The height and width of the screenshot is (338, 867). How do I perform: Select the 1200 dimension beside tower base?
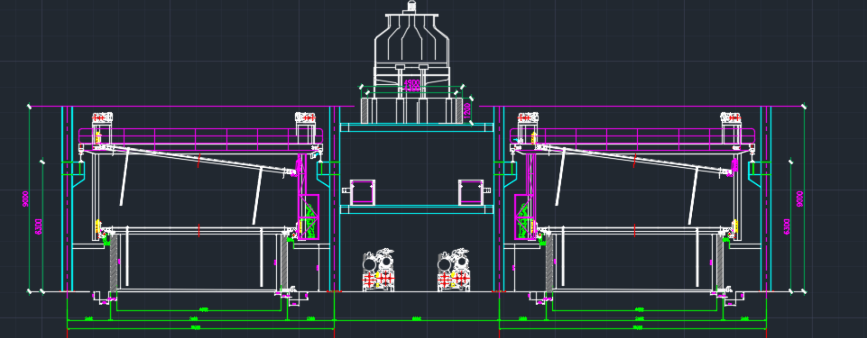click(x=467, y=110)
